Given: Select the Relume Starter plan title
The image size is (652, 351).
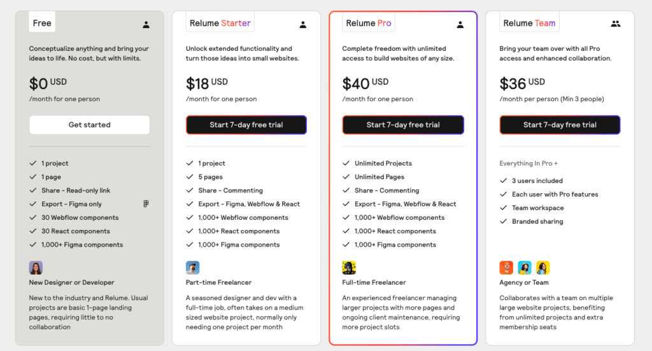Looking at the screenshot, I should coord(220,23).
